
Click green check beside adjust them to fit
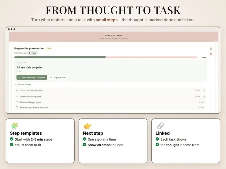coord(12,144)
